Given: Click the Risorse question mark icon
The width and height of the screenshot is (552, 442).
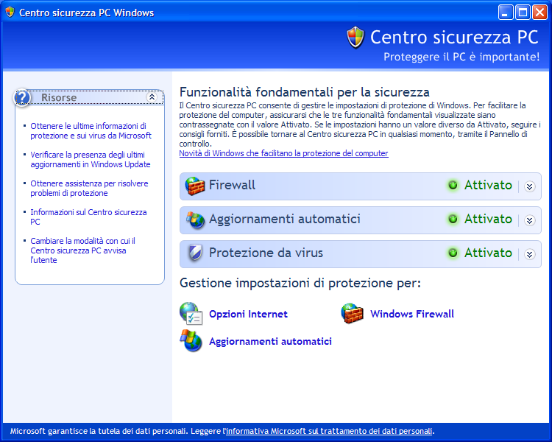Looking at the screenshot, I should pos(24,97).
